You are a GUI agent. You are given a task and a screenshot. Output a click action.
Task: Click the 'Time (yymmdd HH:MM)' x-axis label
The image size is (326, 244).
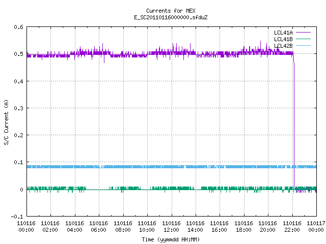point(171,239)
